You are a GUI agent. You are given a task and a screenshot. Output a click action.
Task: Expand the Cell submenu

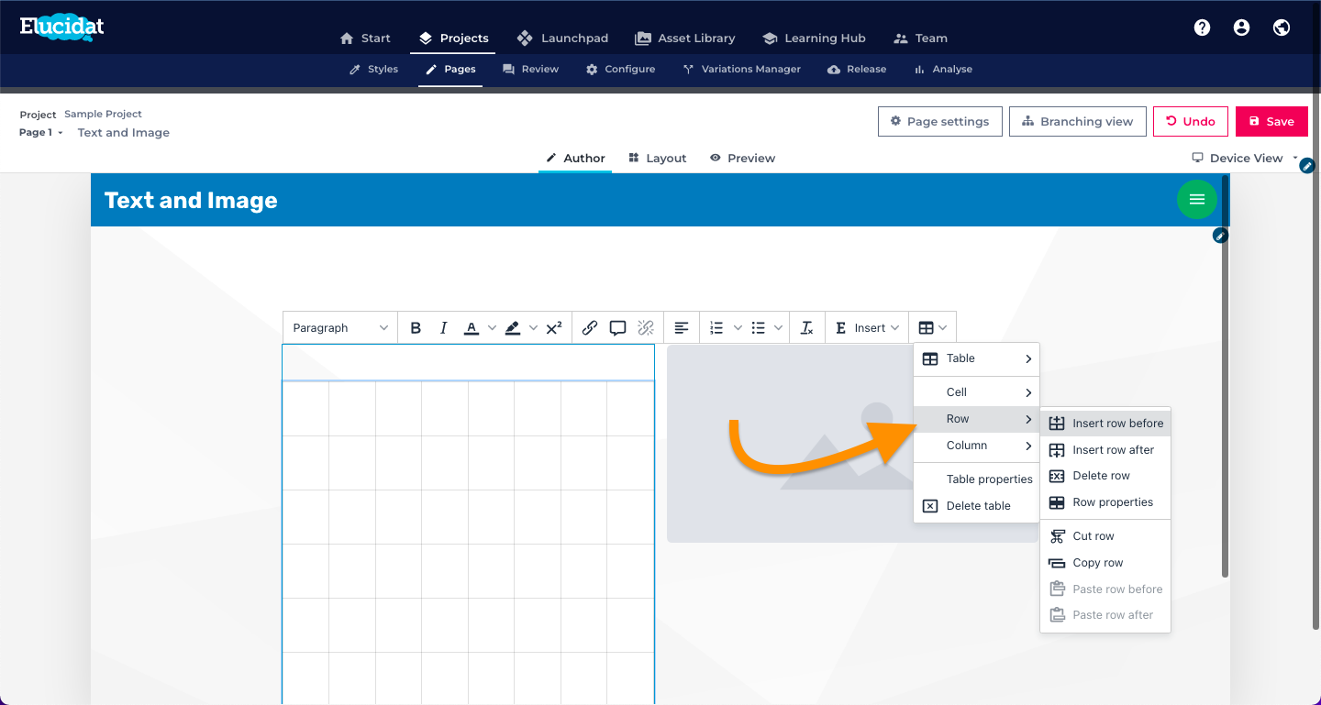(x=976, y=392)
